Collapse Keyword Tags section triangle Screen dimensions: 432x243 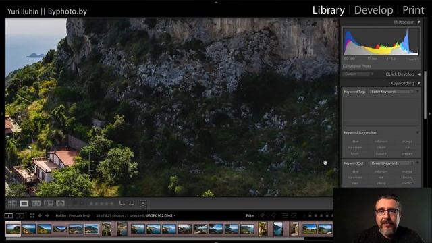click(x=418, y=92)
